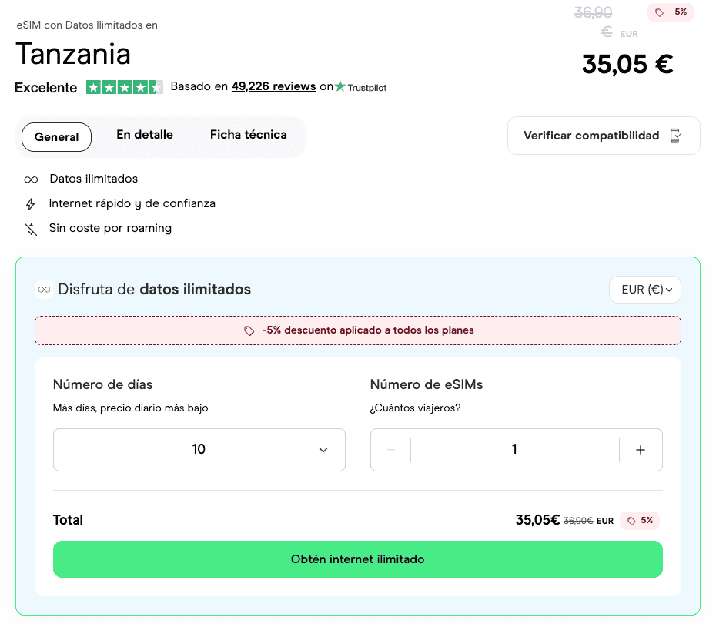
Task: Click the no-roaming-cost crossed icon
Action: [31, 229]
